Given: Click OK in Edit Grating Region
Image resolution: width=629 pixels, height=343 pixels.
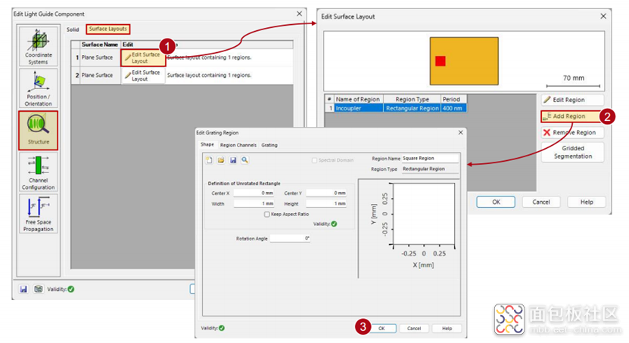Looking at the screenshot, I should (x=381, y=328).
